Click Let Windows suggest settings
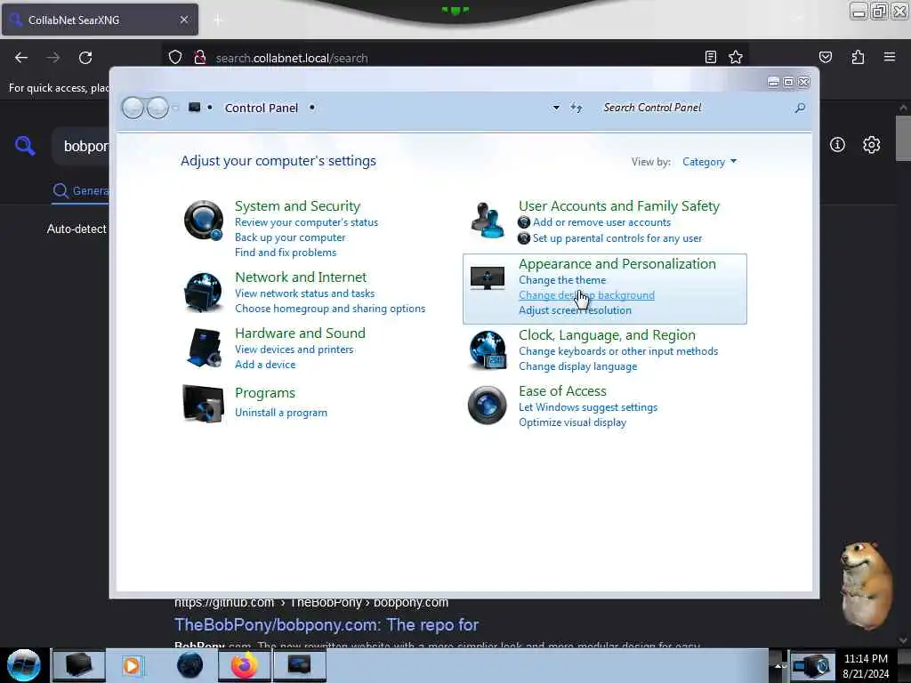The image size is (911, 683). click(x=588, y=407)
